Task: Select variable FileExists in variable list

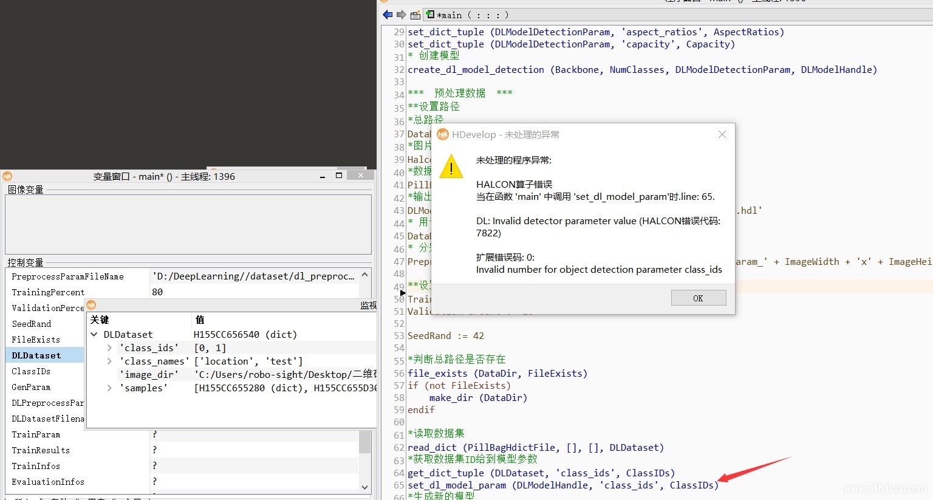Action: coord(36,340)
